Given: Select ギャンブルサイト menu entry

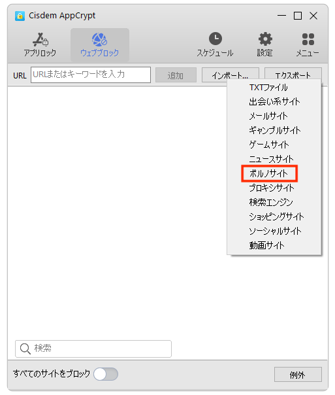Looking at the screenshot, I should pyautogui.click(x=274, y=131).
